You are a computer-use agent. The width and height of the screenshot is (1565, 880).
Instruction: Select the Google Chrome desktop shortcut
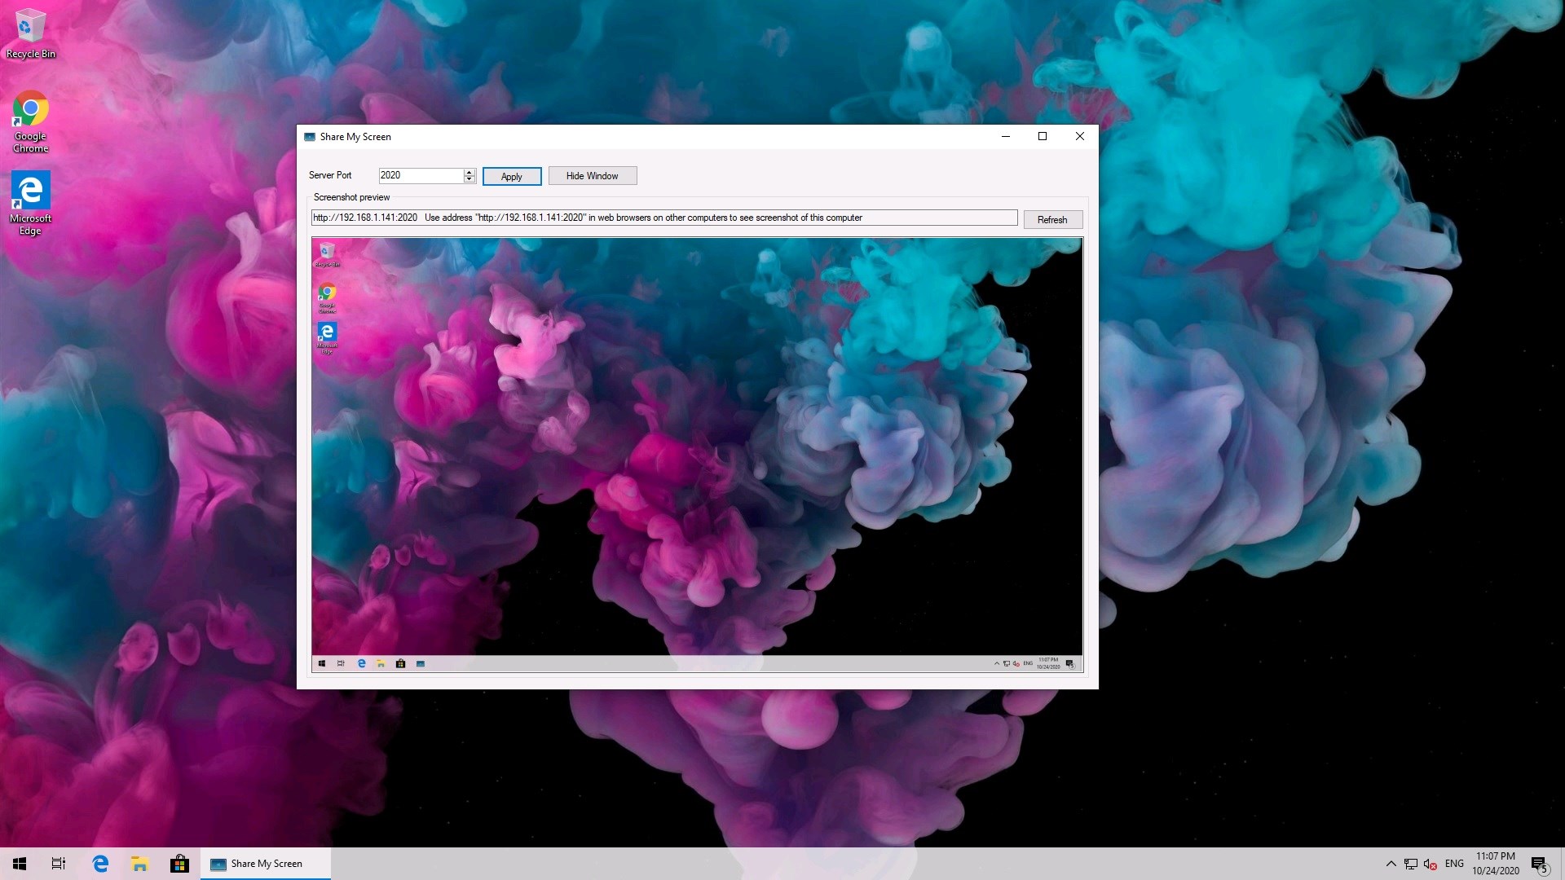pyautogui.click(x=30, y=121)
